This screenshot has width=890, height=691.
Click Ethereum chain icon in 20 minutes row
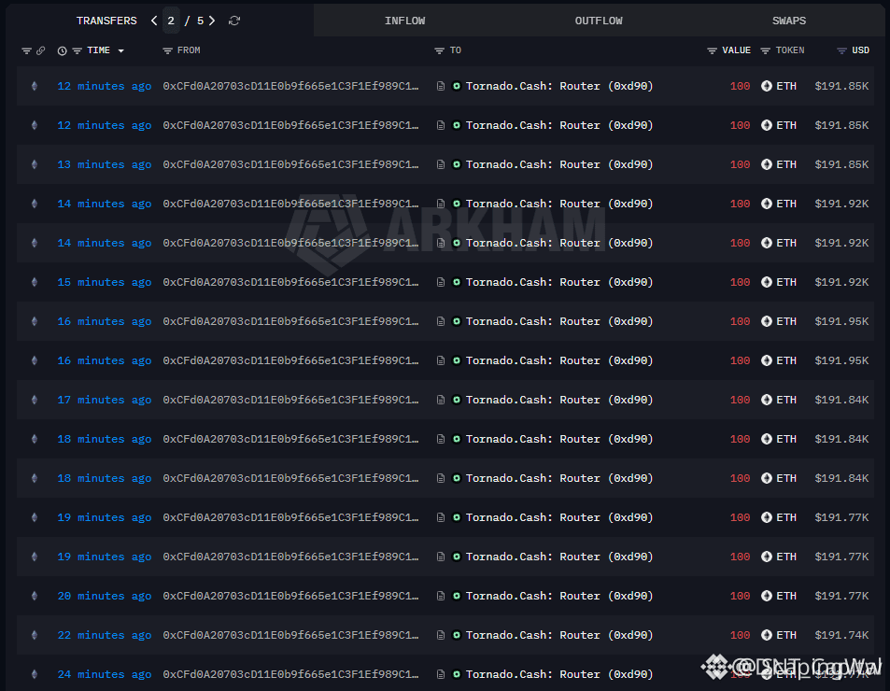pos(35,596)
